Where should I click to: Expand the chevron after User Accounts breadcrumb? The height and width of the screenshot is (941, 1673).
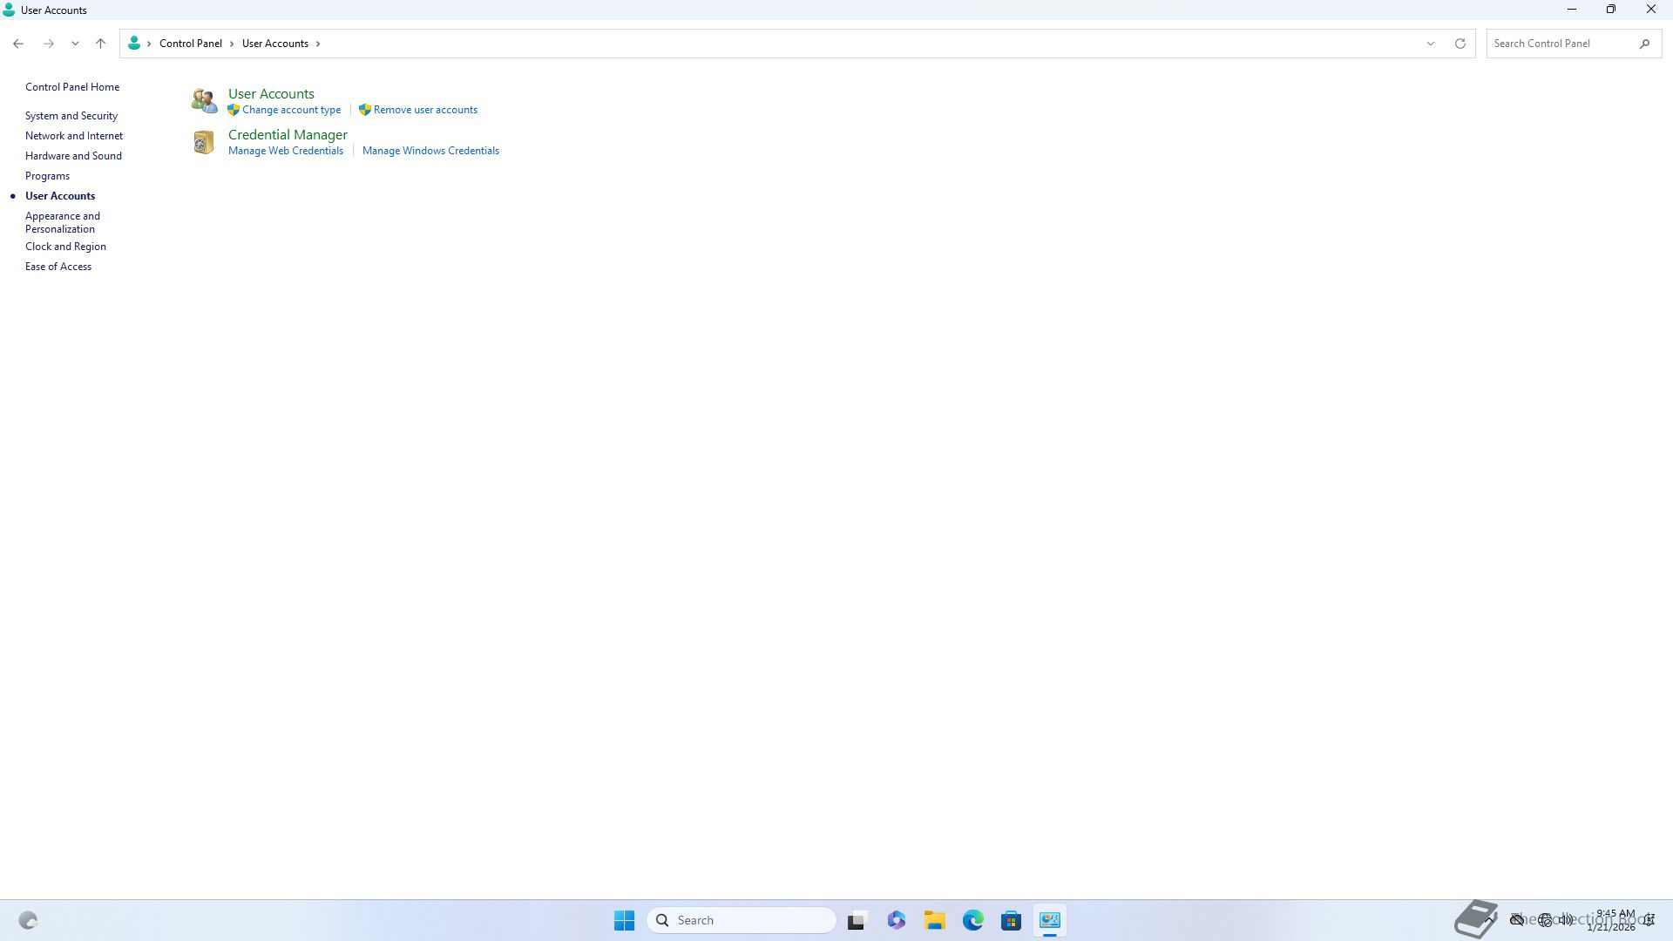click(x=318, y=44)
